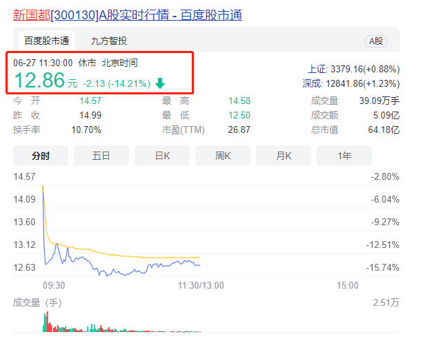The image size is (443, 341).
Task: Click the 今开 value 14.57
Action: [90, 101]
